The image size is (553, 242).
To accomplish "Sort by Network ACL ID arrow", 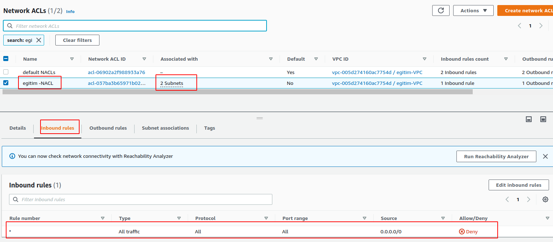I will [144, 59].
